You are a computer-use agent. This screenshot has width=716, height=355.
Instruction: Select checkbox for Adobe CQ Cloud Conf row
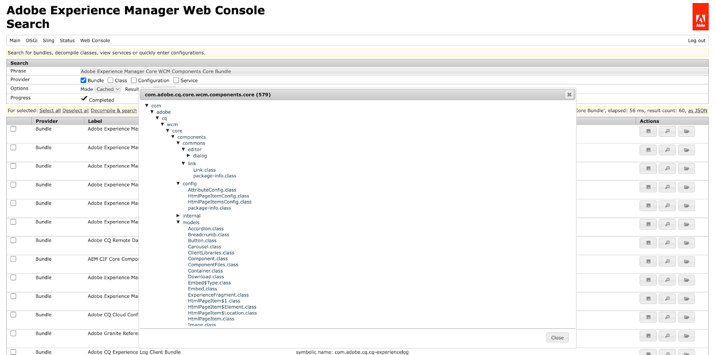[13, 315]
